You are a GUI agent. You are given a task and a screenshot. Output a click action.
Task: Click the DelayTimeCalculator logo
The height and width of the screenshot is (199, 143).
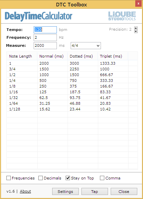pyautogui.click(x=39, y=16)
